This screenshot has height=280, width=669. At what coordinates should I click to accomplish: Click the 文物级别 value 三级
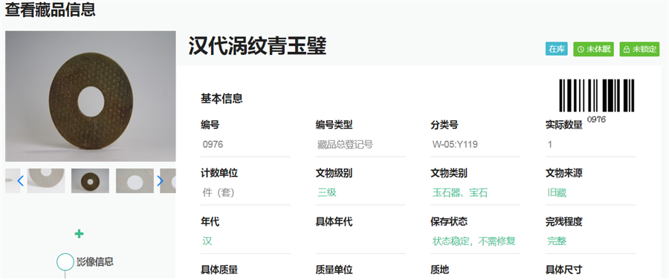(x=327, y=192)
